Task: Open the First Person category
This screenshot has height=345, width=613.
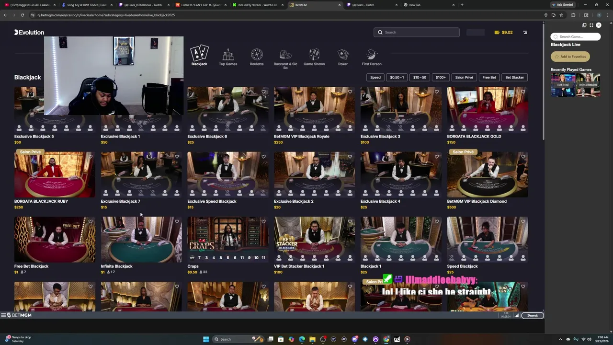Action: point(372,57)
